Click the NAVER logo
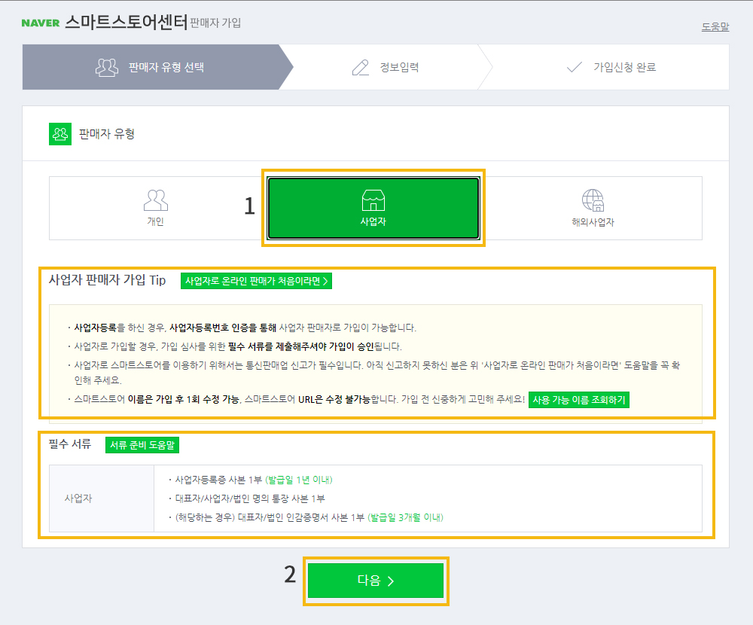 point(41,23)
